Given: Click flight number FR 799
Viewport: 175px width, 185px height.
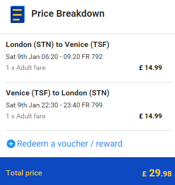Looking at the screenshot, I should [92, 105].
